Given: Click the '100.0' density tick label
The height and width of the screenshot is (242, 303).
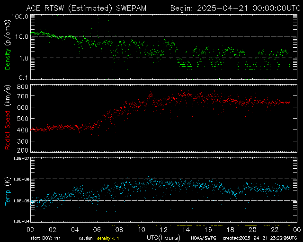Looking at the screenshot, I should [20, 17].
